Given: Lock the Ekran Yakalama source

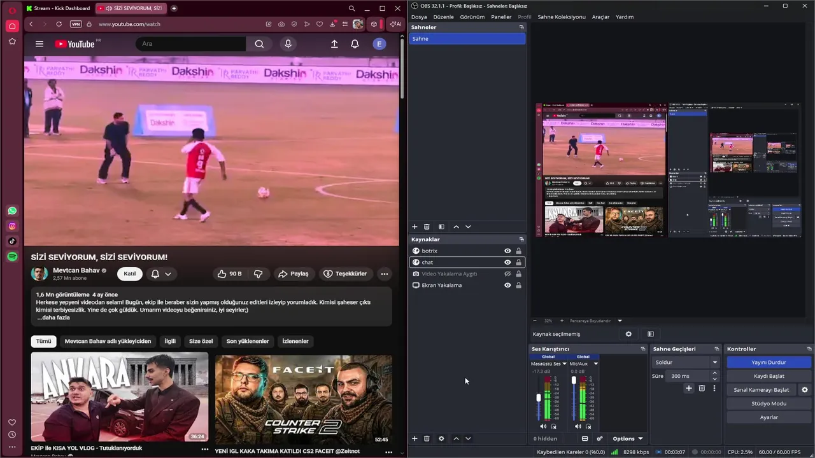Looking at the screenshot, I should pyautogui.click(x=518, y=285).
